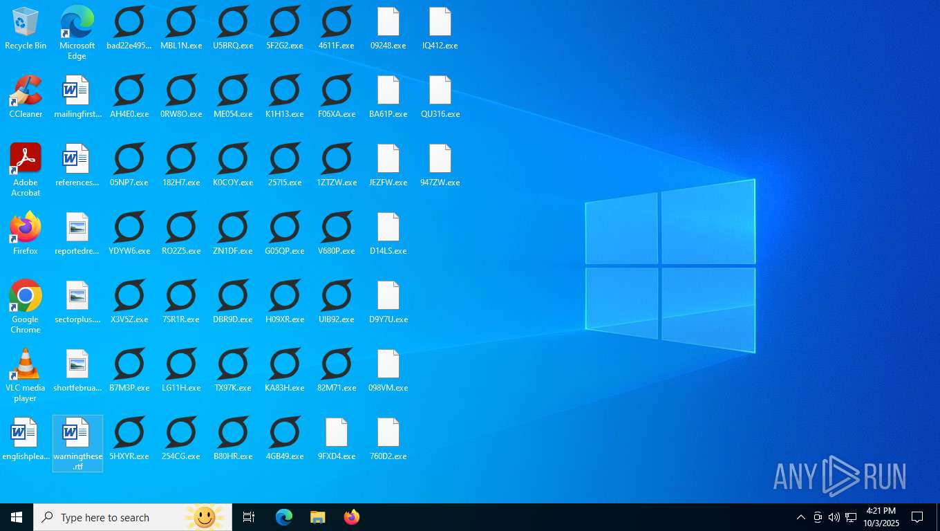This screenshot has width=940, height=531.
Task: Select the VLC media player shortcut
Action: (26, 375)
